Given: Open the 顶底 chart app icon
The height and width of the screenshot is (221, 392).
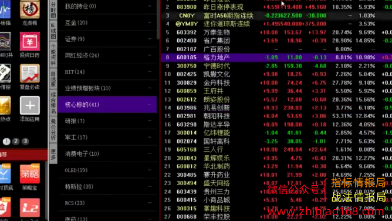Looking at the screenshot, I should pos(5,174).
